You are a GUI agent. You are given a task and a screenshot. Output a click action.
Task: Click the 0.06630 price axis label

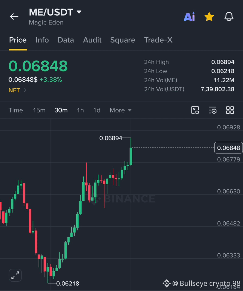click(x=229, y=191)
